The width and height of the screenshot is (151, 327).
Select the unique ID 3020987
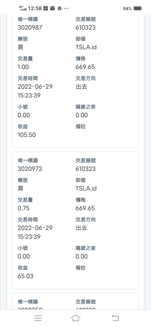coord(30,27)
